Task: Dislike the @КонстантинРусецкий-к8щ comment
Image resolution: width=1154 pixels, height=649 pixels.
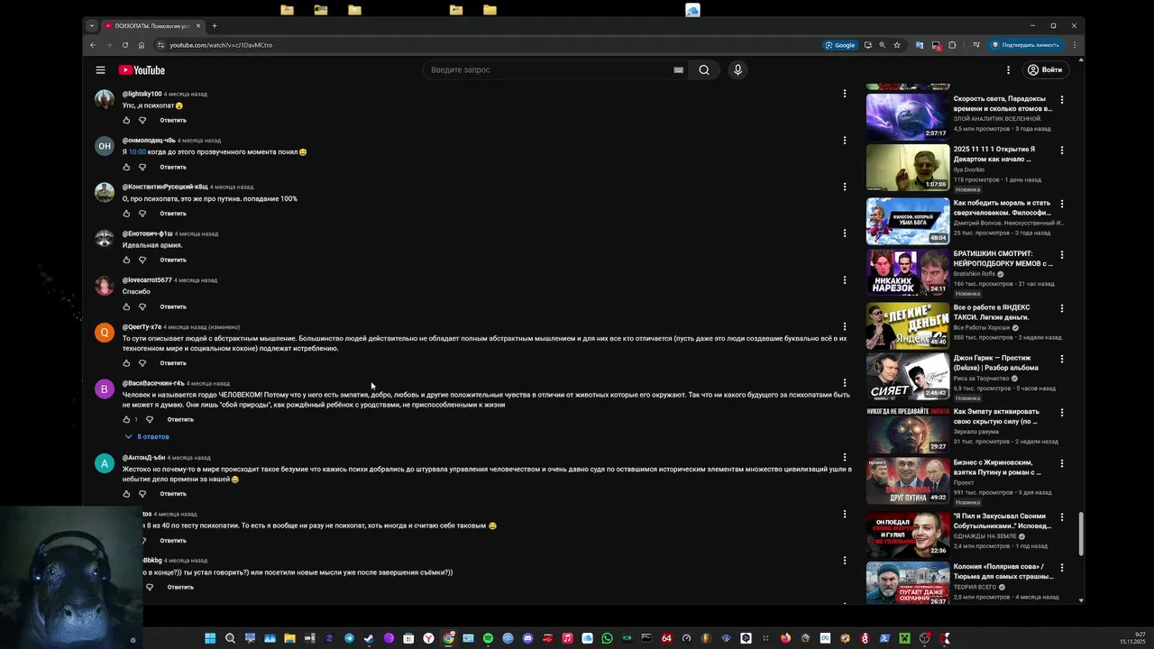Action: coord(142,214)
